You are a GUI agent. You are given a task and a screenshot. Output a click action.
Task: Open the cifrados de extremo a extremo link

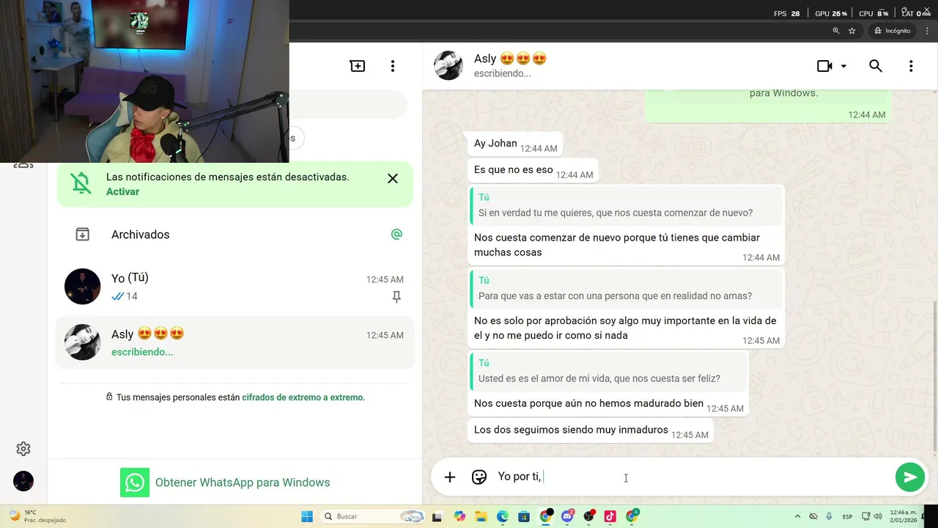(302, 397)
